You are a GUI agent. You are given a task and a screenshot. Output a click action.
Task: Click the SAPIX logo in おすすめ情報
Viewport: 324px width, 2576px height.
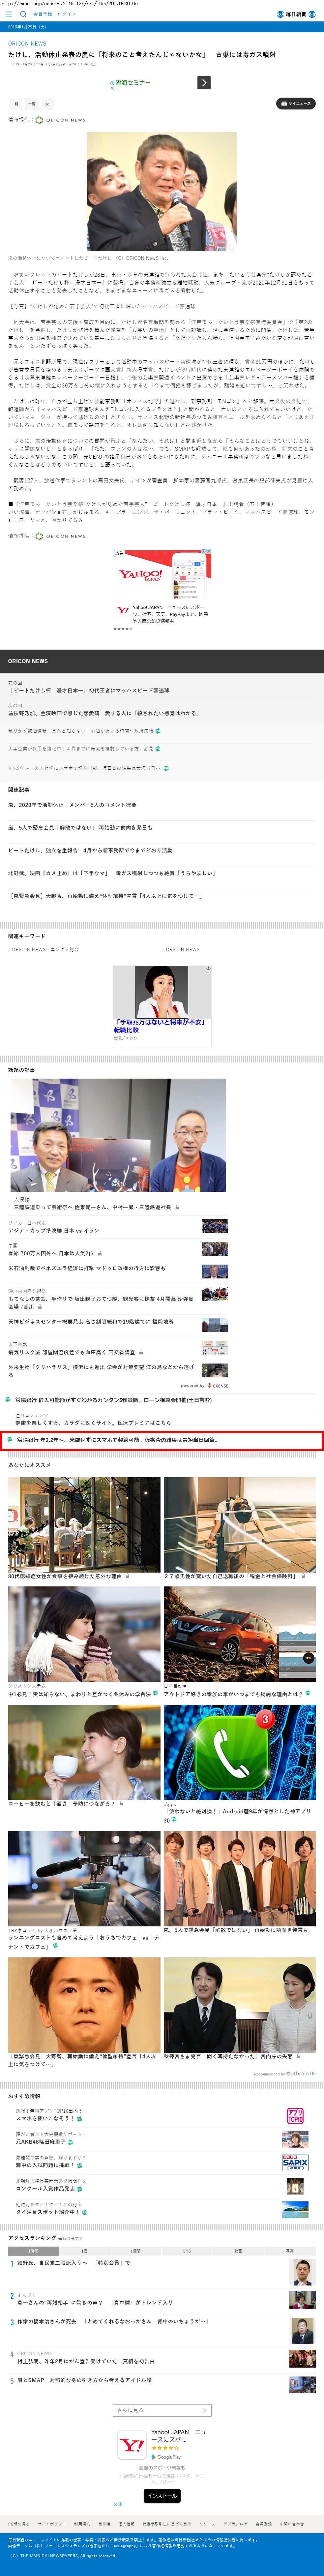(295, 2163)
